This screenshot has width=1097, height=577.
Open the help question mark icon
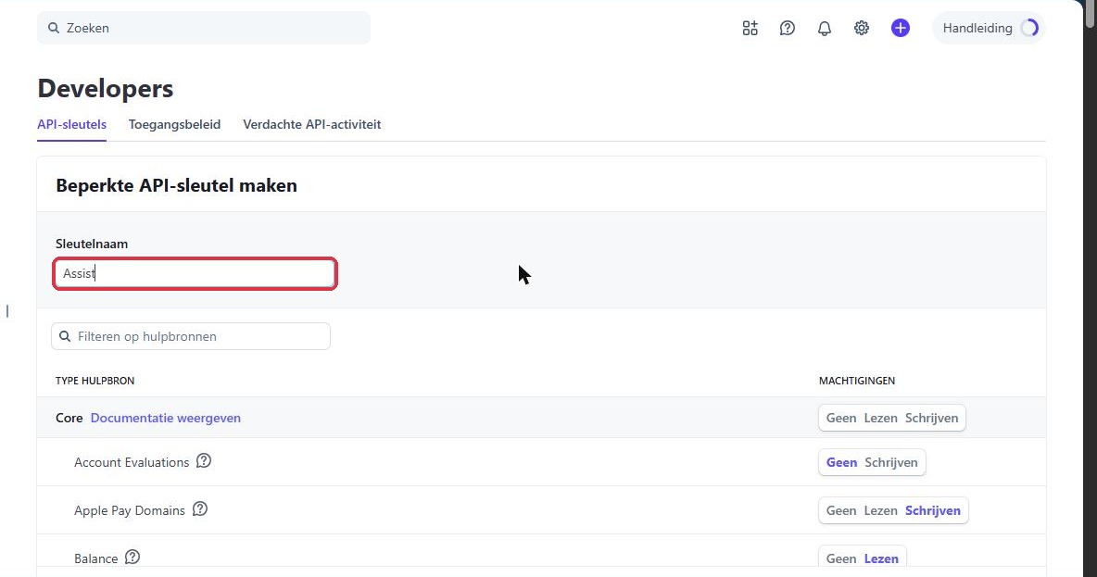(x=787, y=28)
